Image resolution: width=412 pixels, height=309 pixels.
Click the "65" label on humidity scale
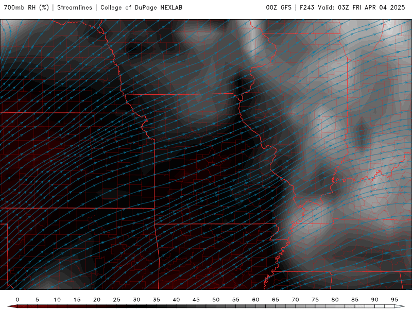[x=276, y=300]
